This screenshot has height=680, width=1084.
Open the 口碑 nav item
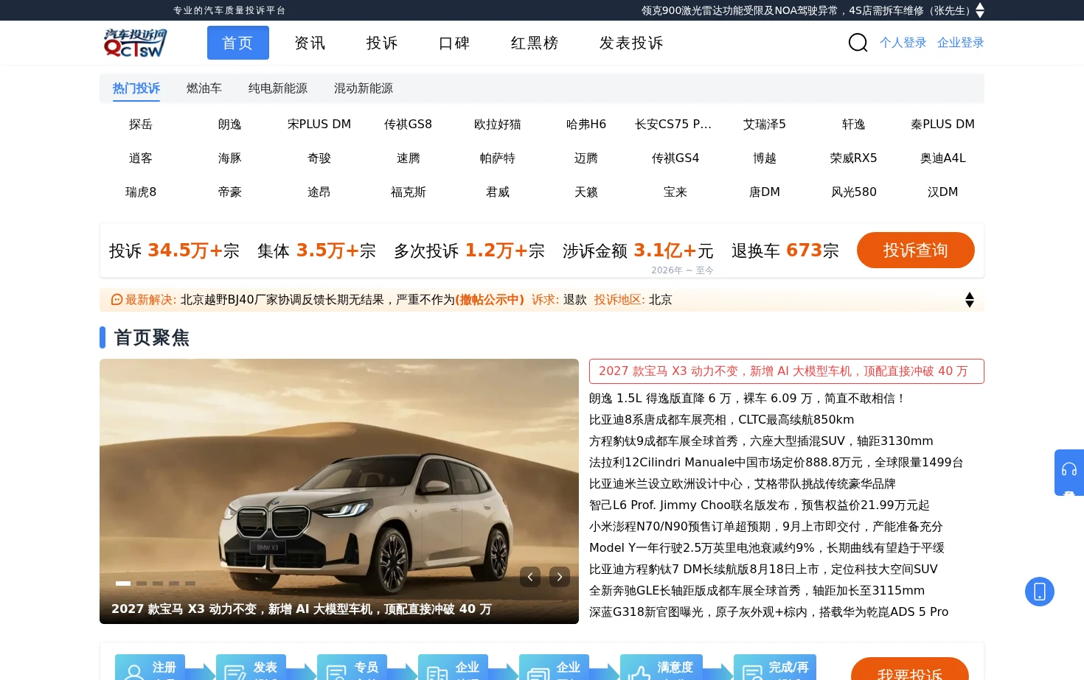point(454,43)
